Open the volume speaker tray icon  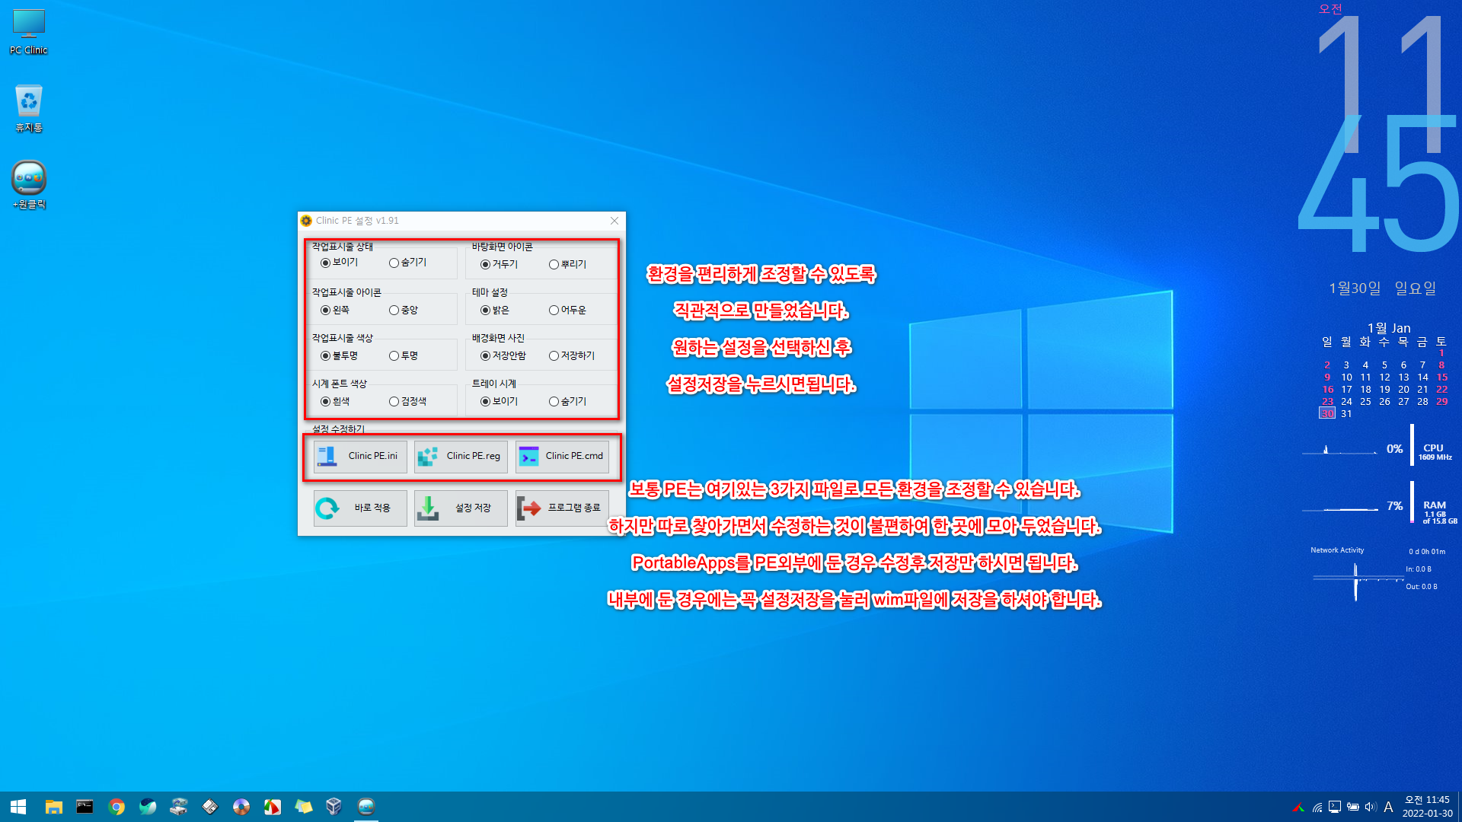click(x=1371, y=808)
